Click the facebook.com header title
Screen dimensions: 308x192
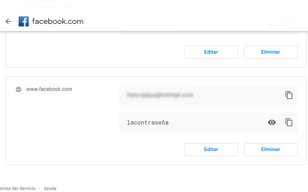pos(58,22)
